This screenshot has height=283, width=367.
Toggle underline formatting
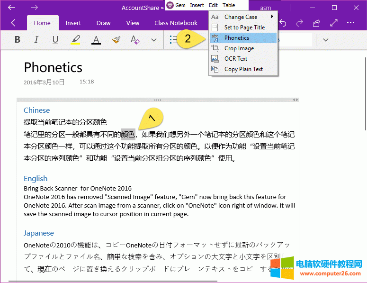pyautogui.click(x=55, y=40)
